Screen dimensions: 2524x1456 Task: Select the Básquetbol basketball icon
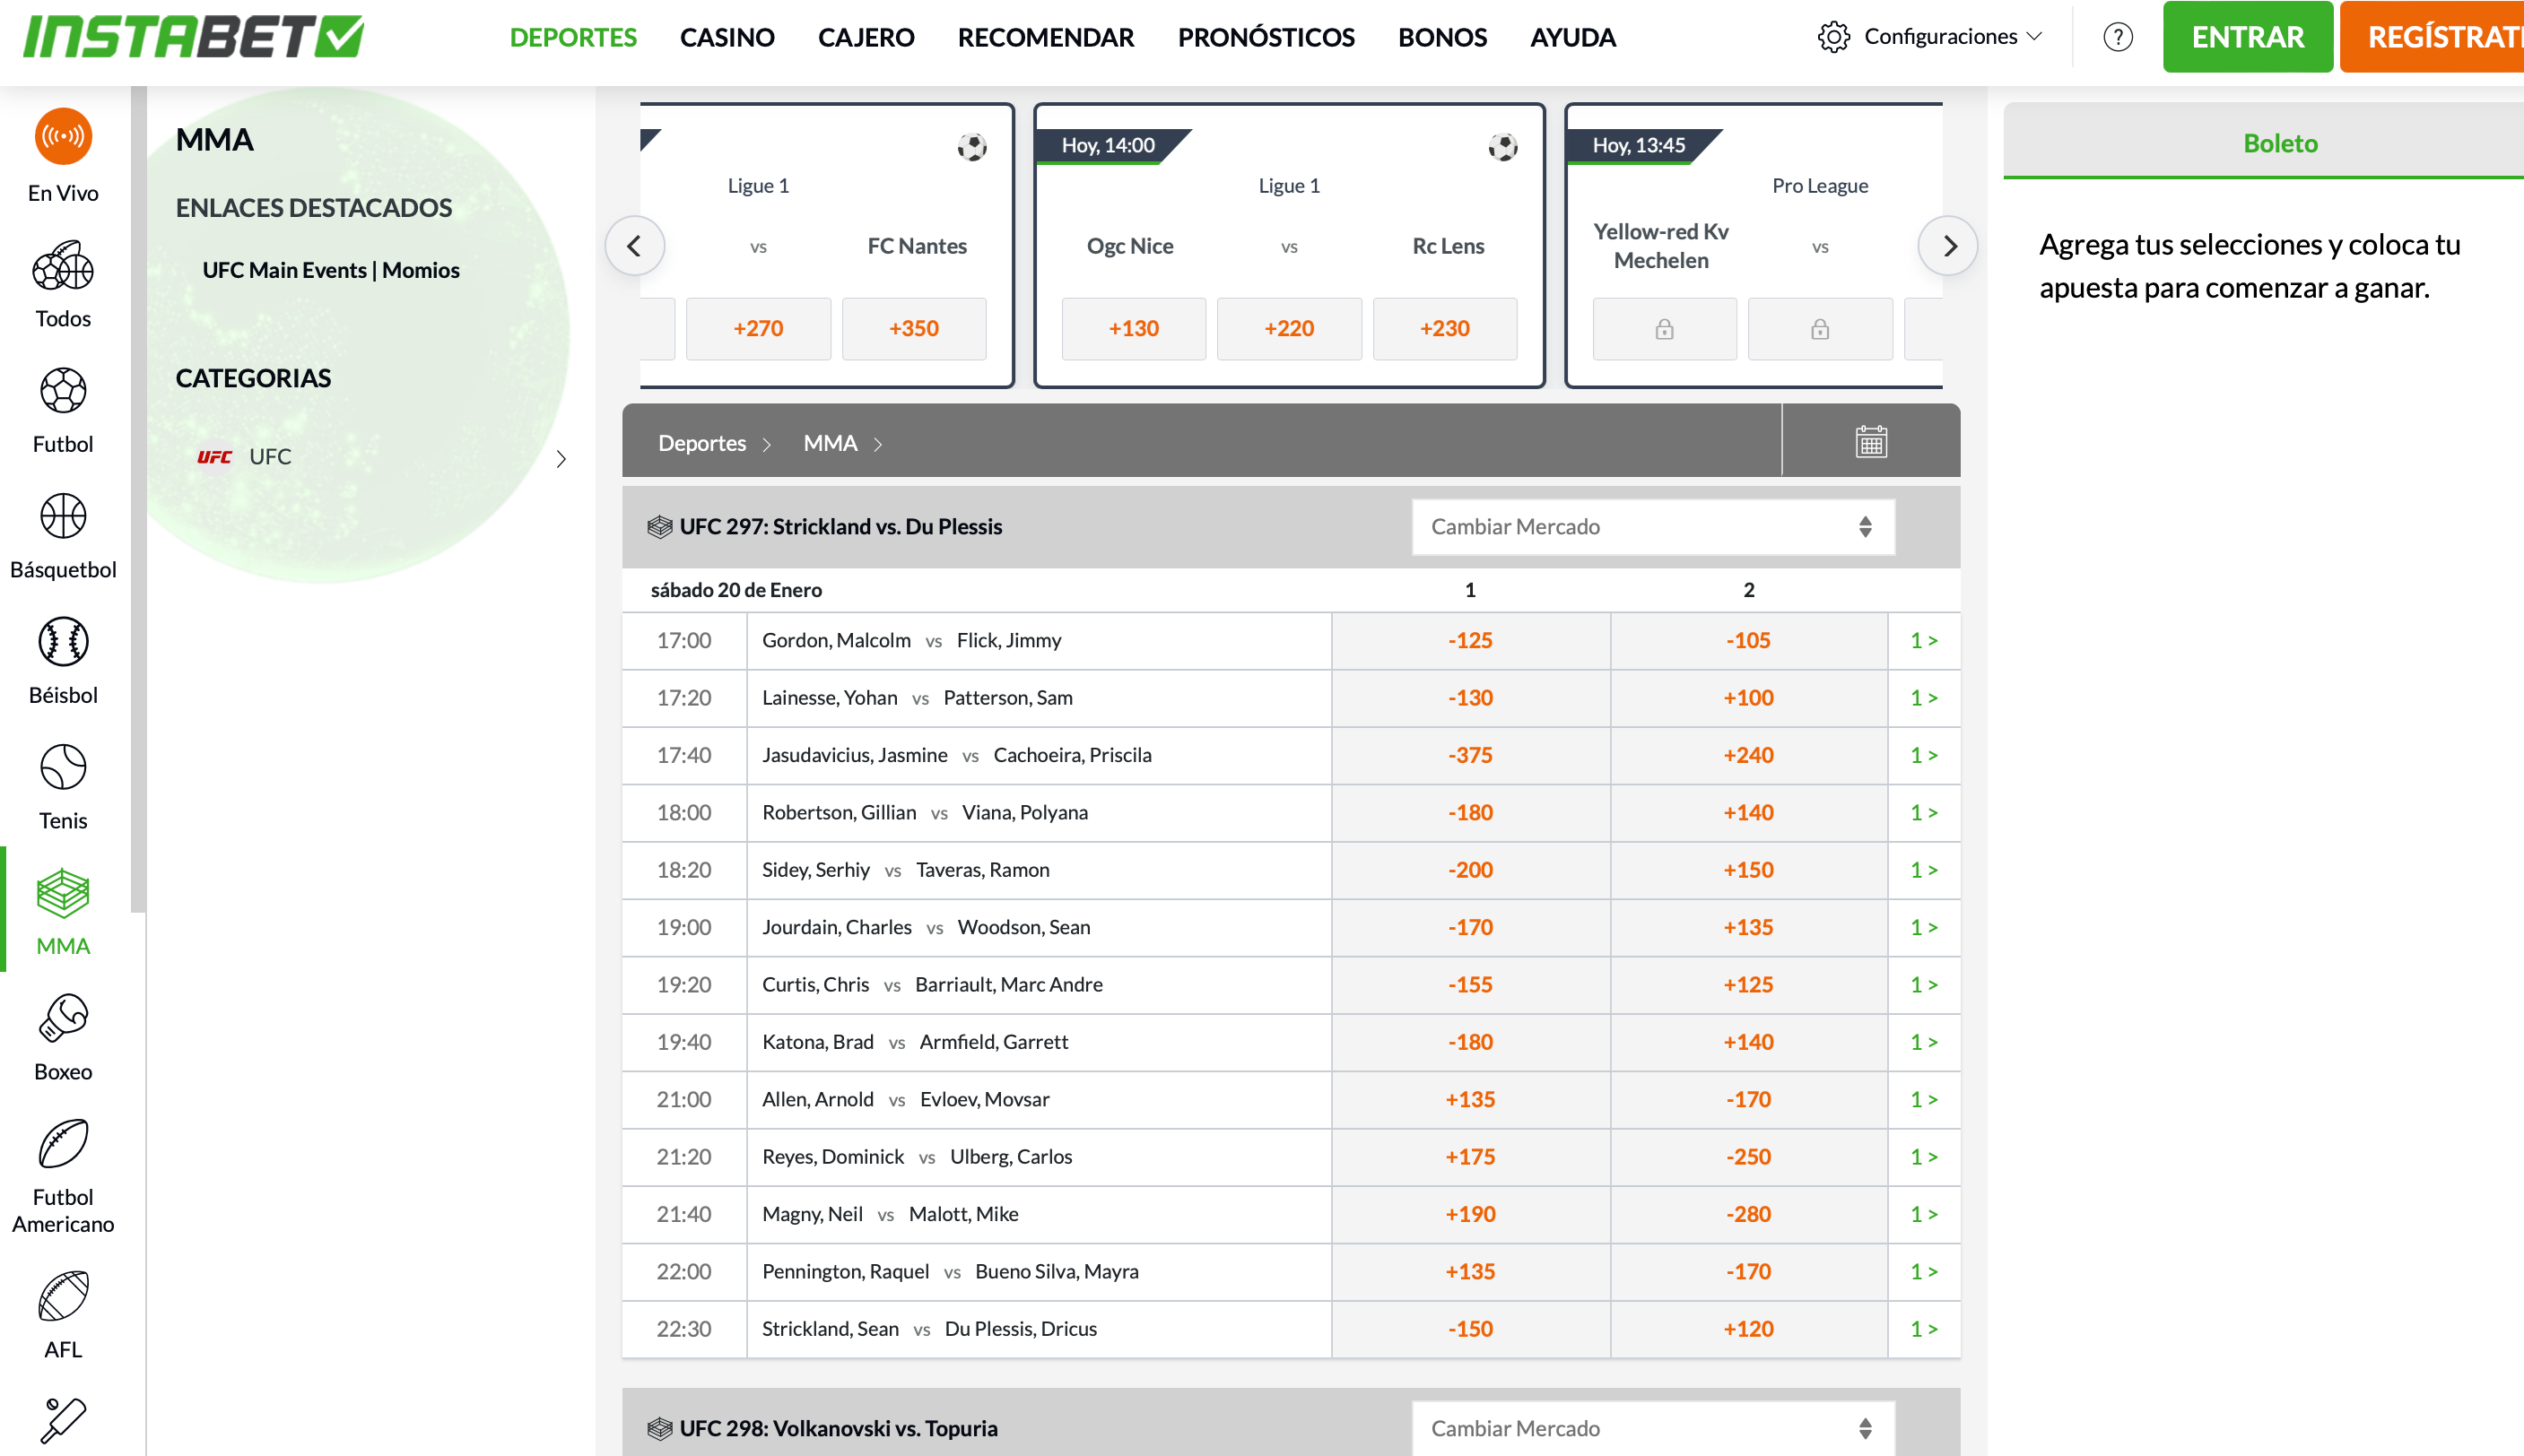coord(63,516)
